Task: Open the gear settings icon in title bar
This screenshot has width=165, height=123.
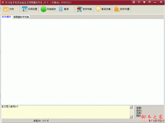Action: 134,2
